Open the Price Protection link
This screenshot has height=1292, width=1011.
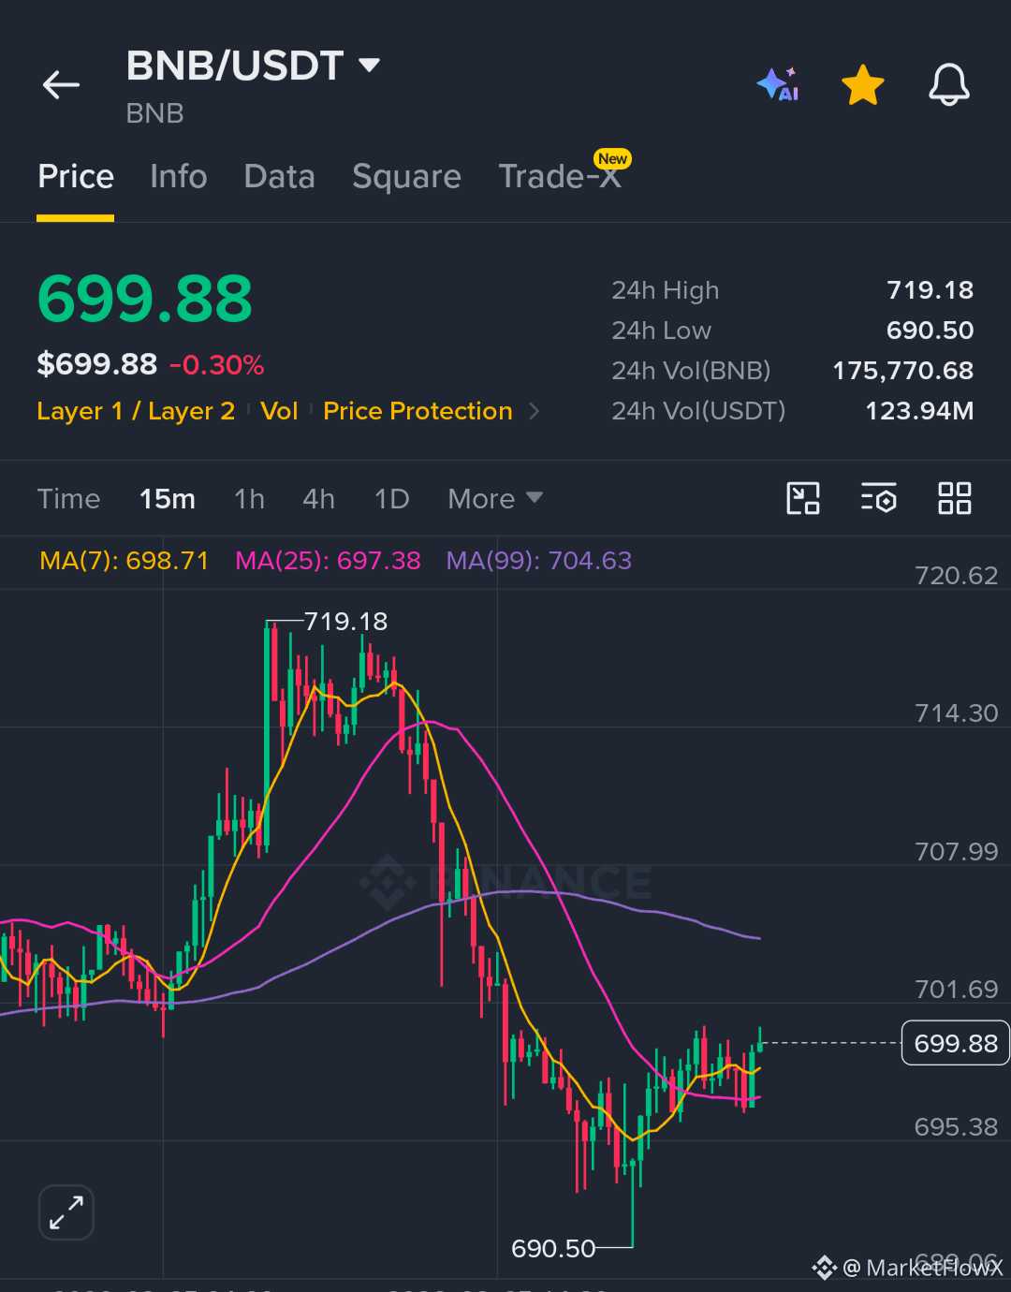tap(418, 411)
